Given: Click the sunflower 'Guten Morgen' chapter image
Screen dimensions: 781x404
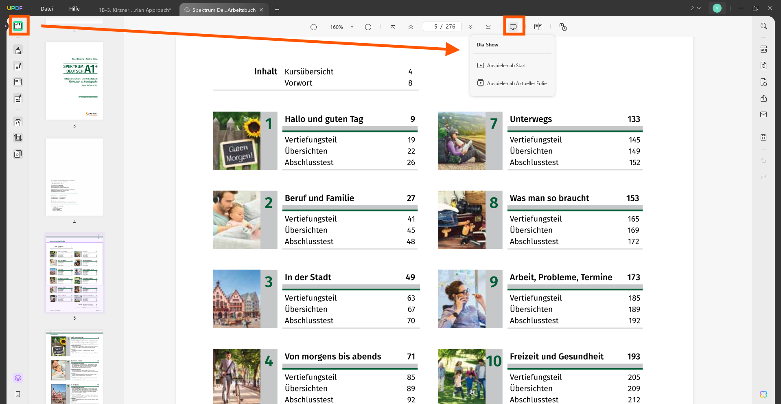Looking at the screenshot, I should (x=236, y=141).
